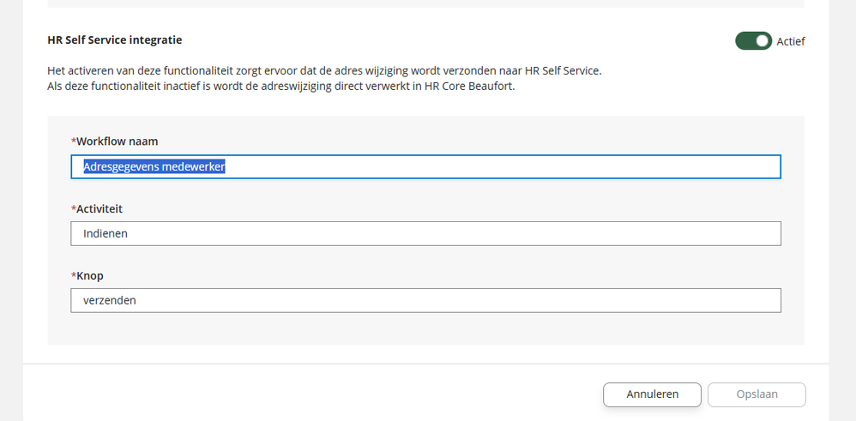Click the Knop field label
The height and width of the screenshot is (421, 856).
[90, 276]
